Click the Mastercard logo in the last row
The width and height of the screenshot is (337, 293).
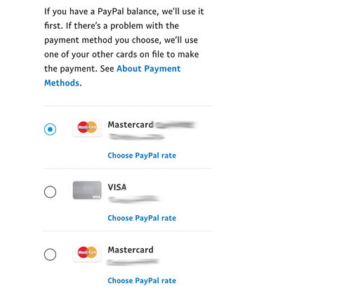pos(87,252)
